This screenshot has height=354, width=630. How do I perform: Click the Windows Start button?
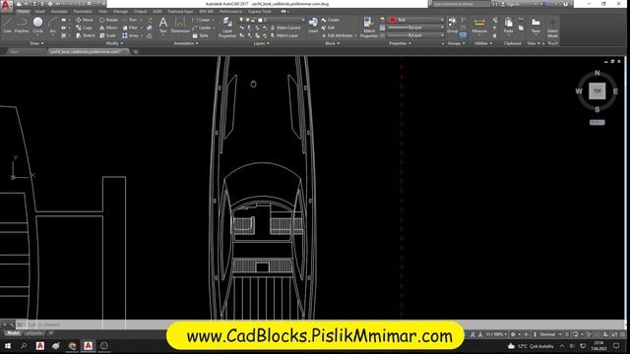(8, 345)
